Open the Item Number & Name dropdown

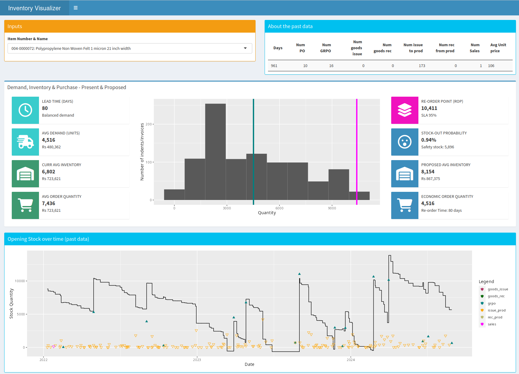[x=127, y=48]
